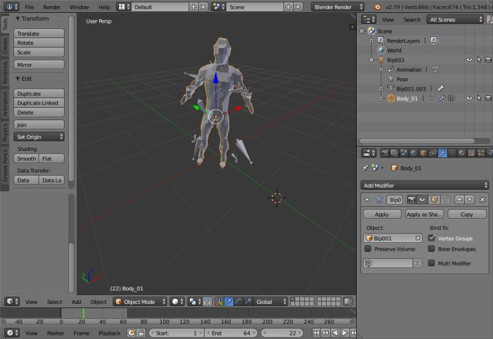
Task: Click the Apply modifier button
Action: click(382, 214)
